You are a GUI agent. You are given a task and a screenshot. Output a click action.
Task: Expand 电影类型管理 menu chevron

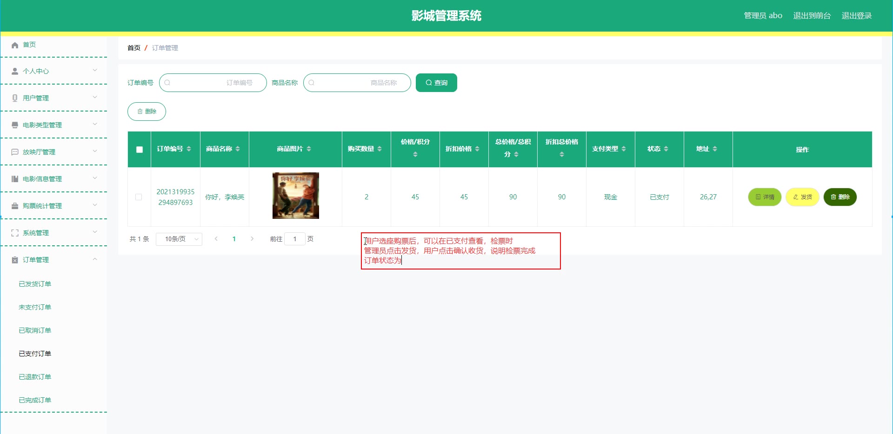95,125
